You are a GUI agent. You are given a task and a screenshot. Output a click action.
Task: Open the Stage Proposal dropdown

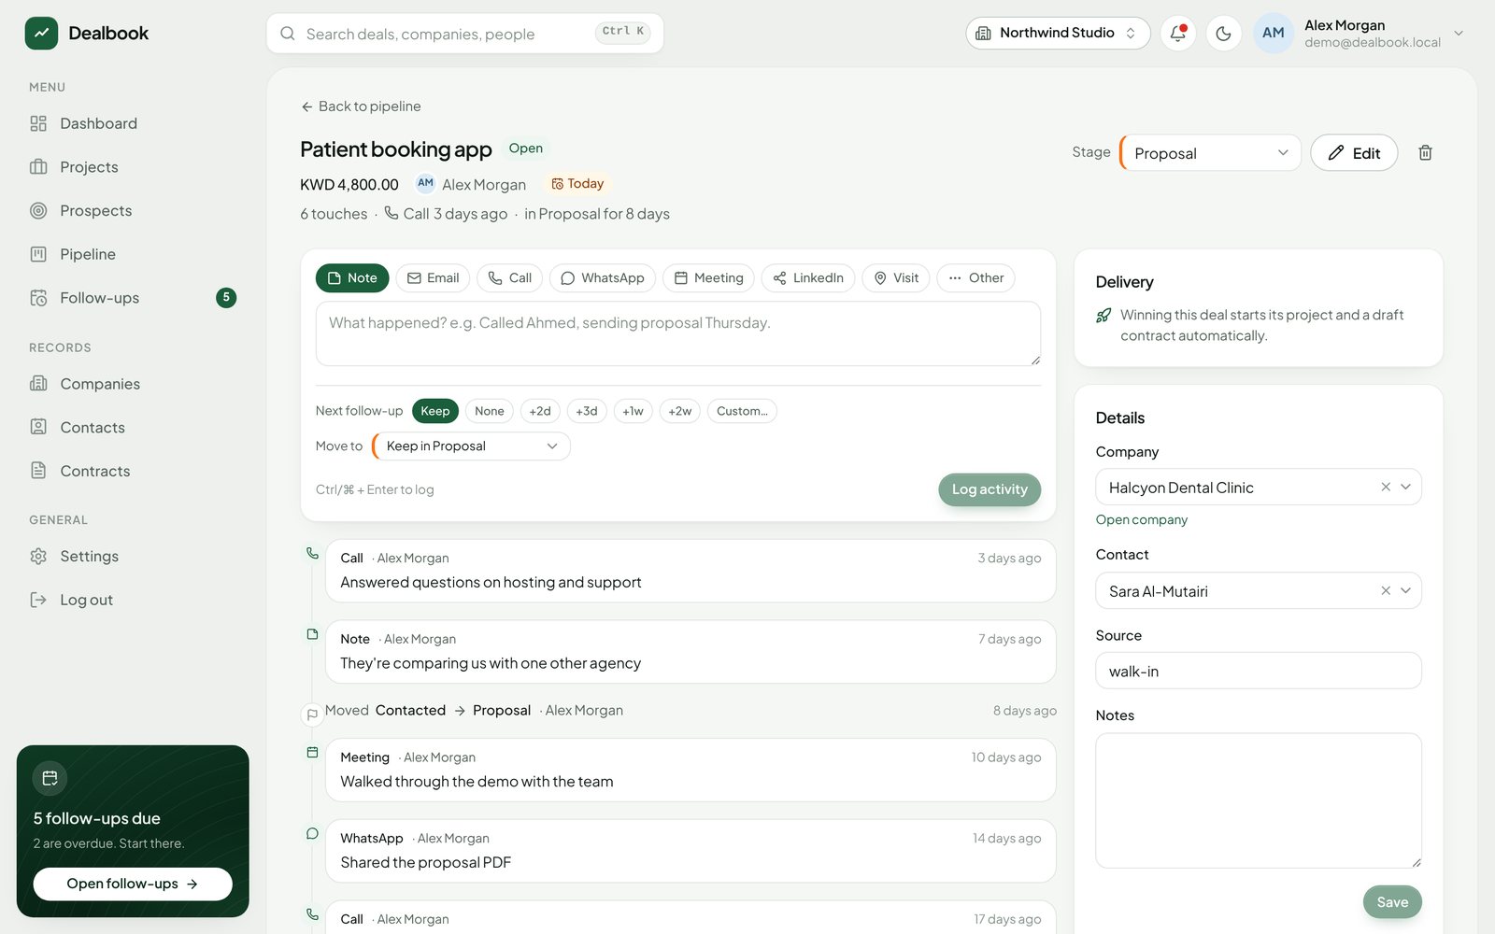(x=1210, y=153)
